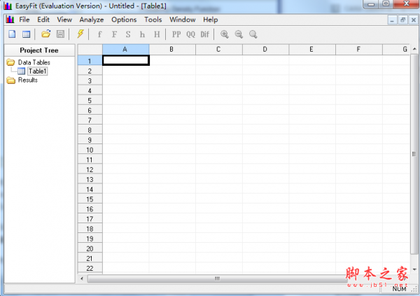Click the select-all corner of the grid
The image size is (420, 296).
90,50
